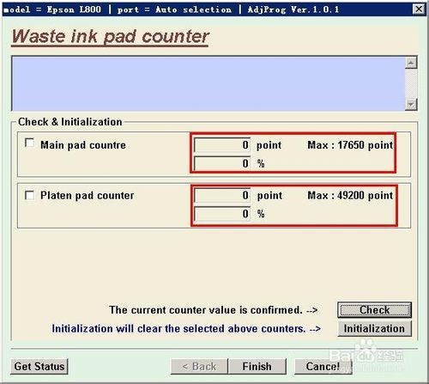Click the 'Platen pad counter' label
Viewport: 429px width, 384px height.
87,196
